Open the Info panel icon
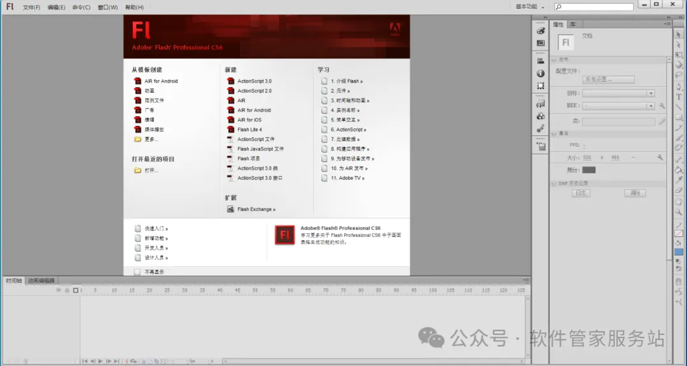This screenshot has height=366, width=687. point(541,74)
